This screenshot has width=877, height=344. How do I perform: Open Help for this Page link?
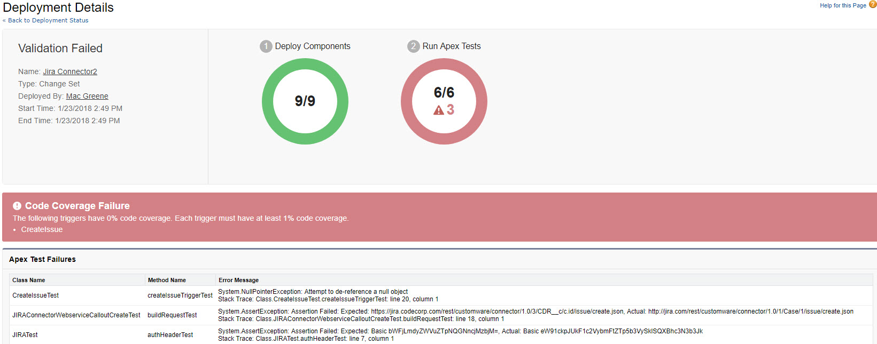click(843, 5)
